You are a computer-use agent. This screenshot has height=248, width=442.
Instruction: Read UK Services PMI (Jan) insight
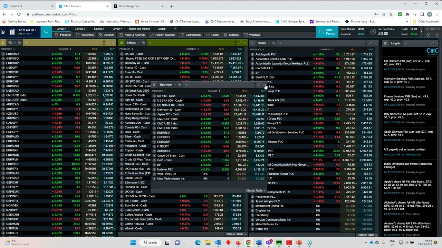[407, 63]
